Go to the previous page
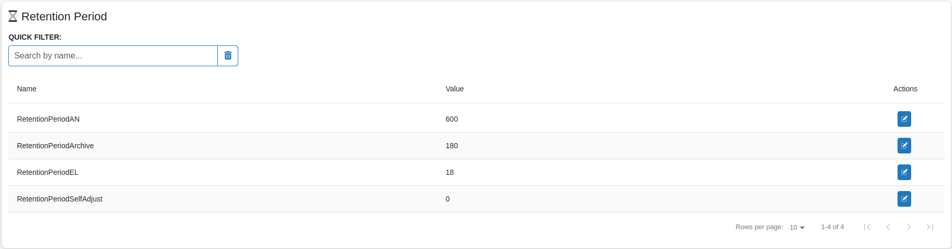 (x=888, y=227)
